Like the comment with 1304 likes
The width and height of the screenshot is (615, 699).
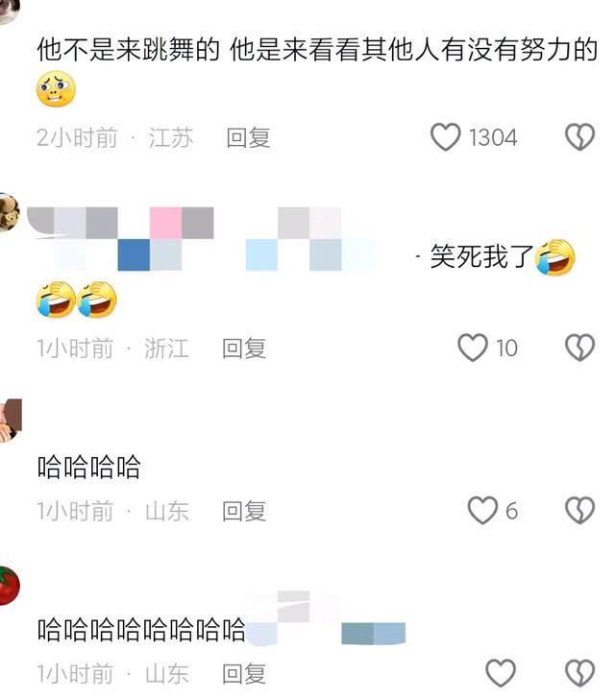pos(446,137)
